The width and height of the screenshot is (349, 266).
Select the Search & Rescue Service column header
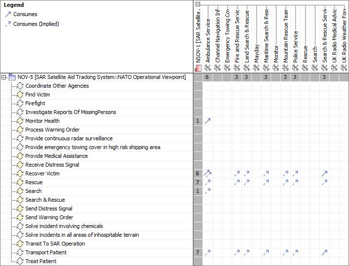click(x=324, y=36)
